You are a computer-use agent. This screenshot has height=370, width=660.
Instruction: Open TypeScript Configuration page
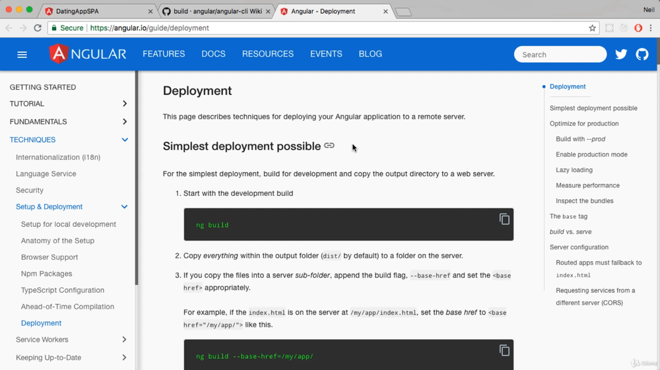pos(63,290)
